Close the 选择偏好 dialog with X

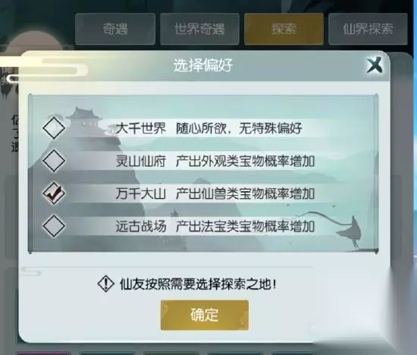[x=375, y=65]
